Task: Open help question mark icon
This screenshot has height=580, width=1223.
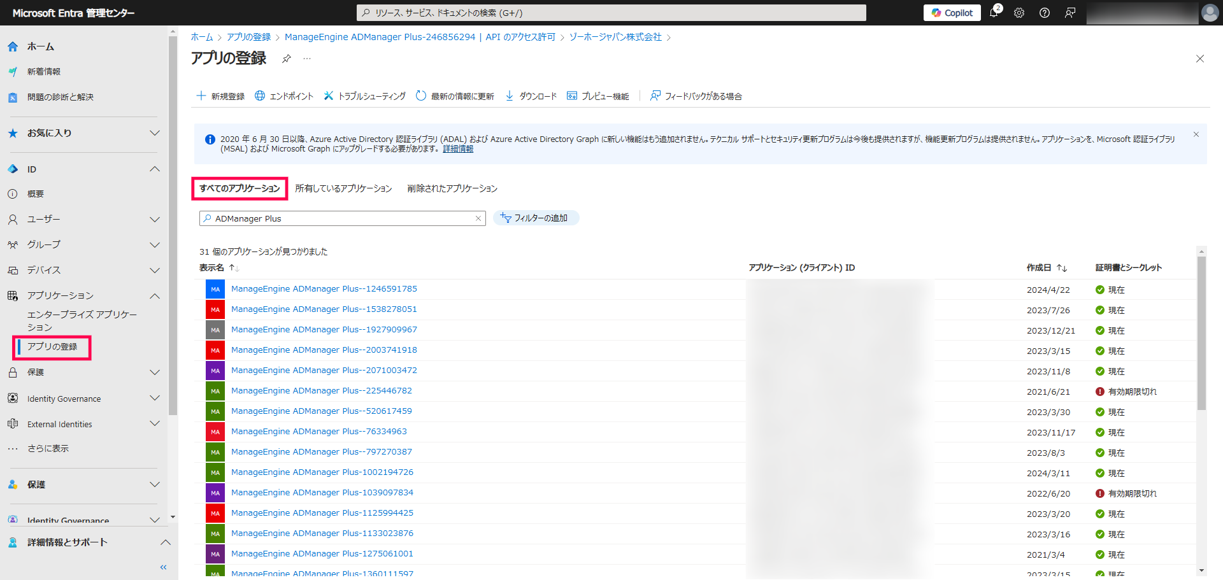Action: (x=1045, y=13)
